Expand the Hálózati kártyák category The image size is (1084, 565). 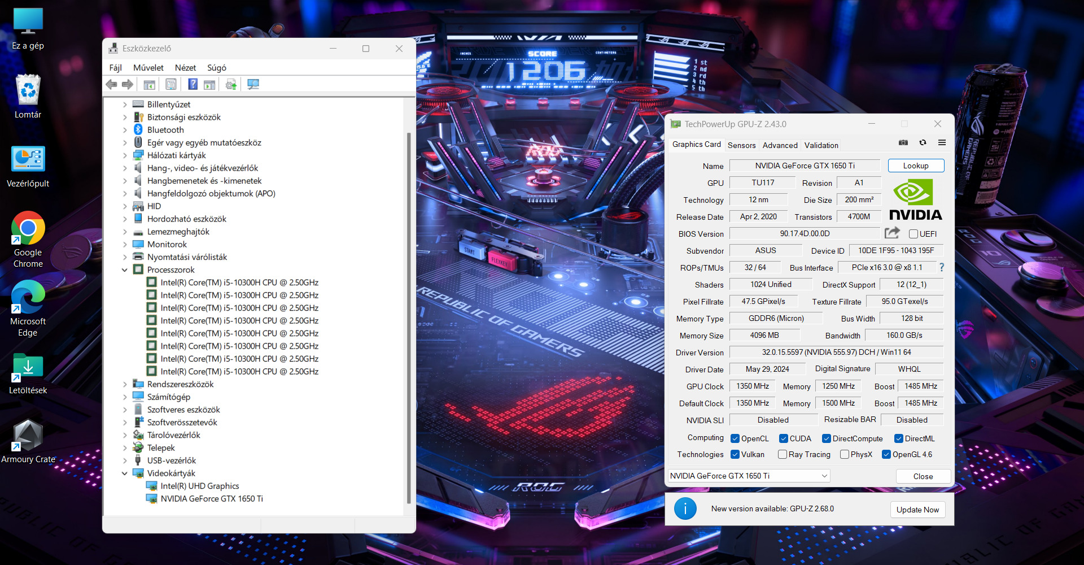pos(125,155)
